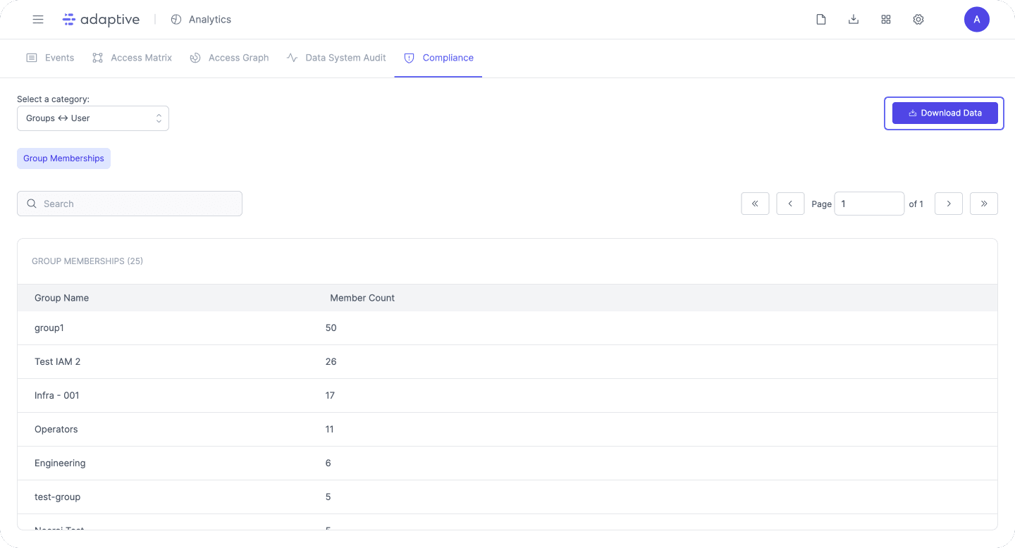Click the search magnifier icon
The height and width of the screenshot is (548, 1015).
(x=32, y=204)
